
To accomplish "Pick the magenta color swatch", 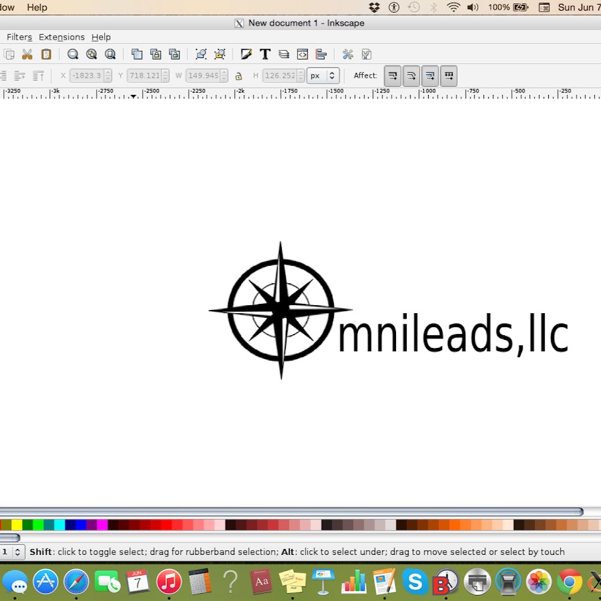I will tap(102, 525).
